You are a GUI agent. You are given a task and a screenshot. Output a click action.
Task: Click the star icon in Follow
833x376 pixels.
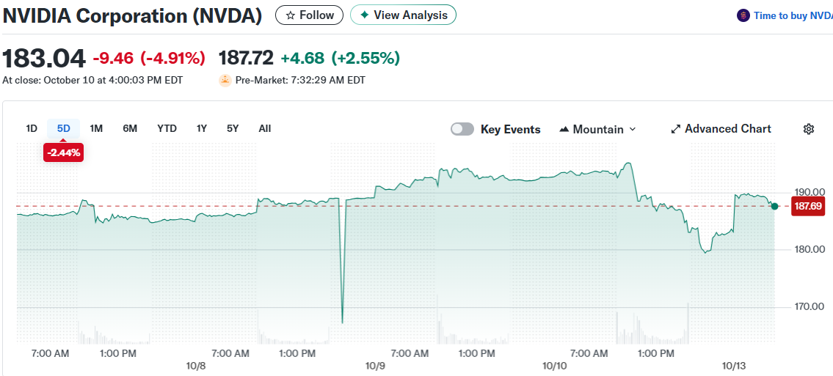(x=291, y=15)
